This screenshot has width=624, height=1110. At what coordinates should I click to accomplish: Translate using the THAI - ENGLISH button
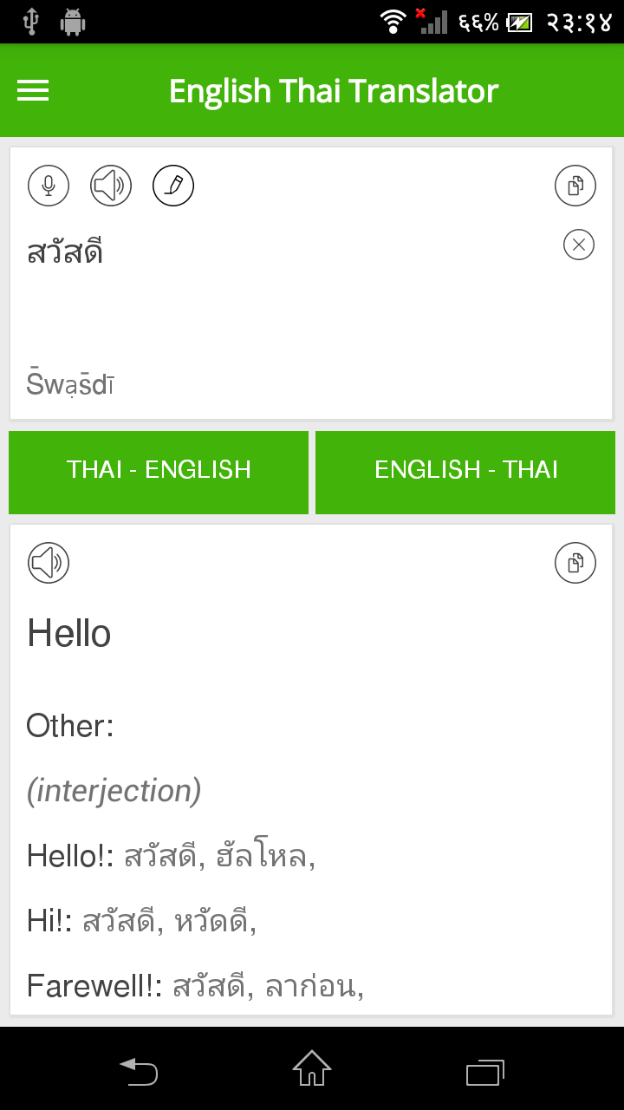[x=159, y=472]
